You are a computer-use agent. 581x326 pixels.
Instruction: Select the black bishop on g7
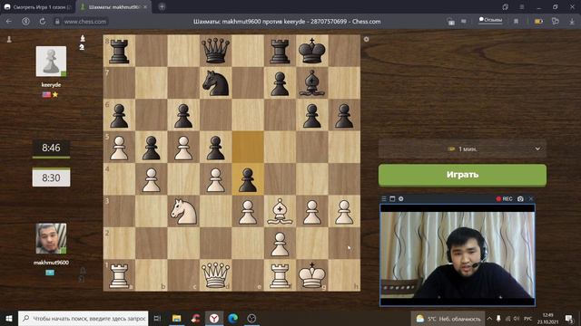point(312,83)
